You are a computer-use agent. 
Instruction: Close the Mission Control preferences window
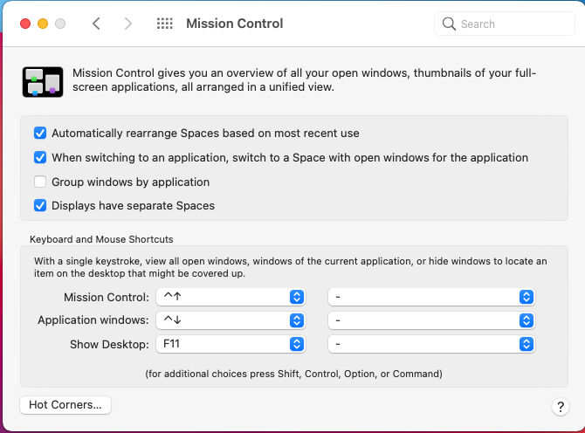coord(24,24)
